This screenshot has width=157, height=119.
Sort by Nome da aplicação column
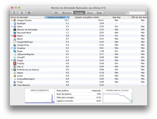[27, 17]
